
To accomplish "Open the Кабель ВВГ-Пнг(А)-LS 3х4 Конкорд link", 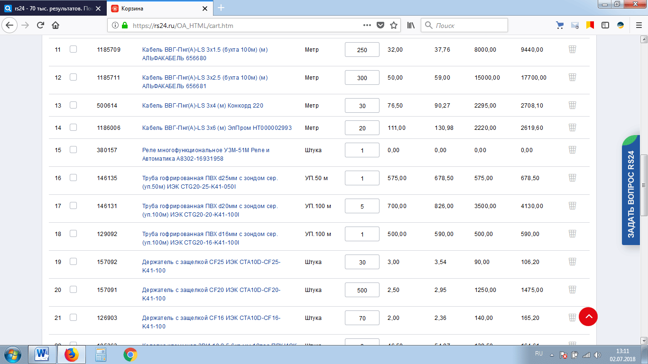I will (x=203, y=106).
